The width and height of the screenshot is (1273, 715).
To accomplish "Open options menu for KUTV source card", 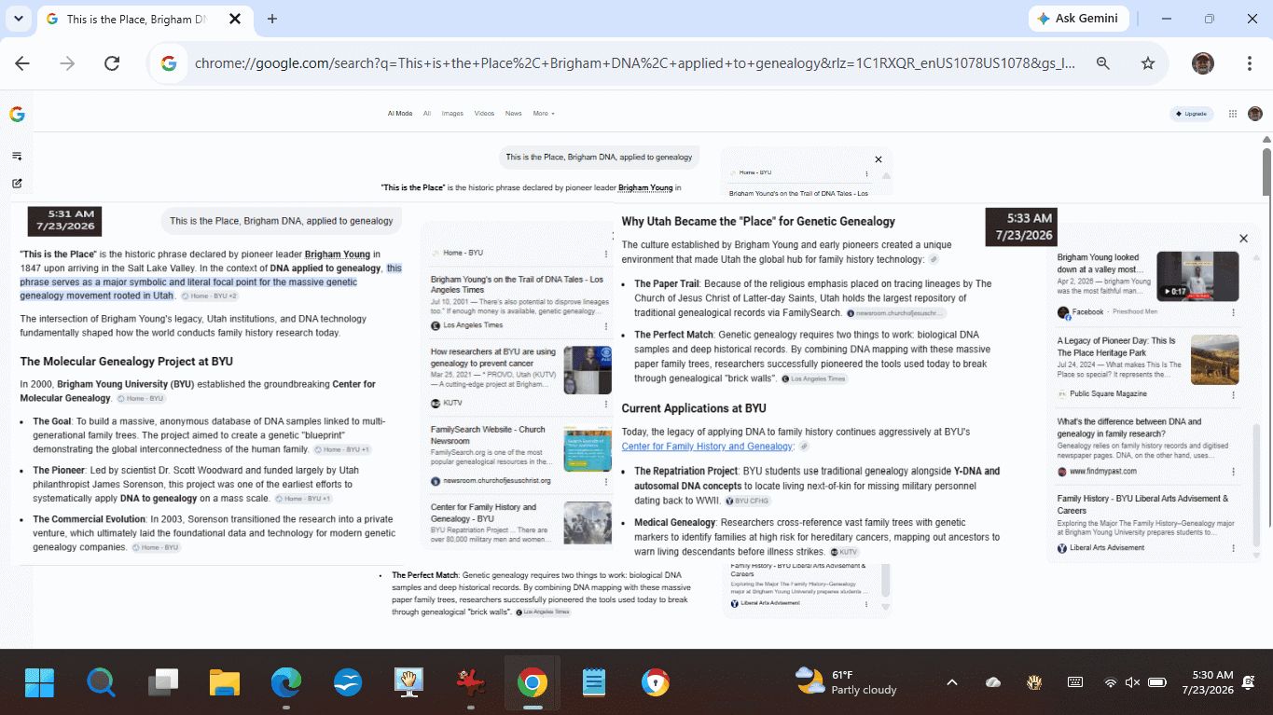I will click(606, 403).
